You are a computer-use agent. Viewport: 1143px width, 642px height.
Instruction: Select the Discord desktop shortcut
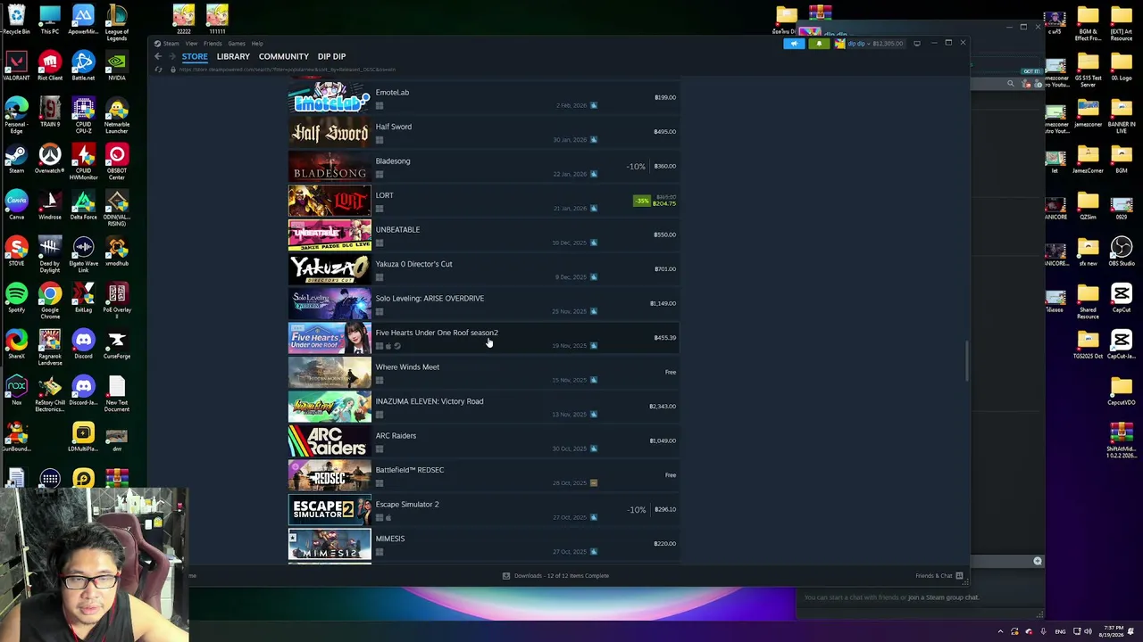click(83, 345)
